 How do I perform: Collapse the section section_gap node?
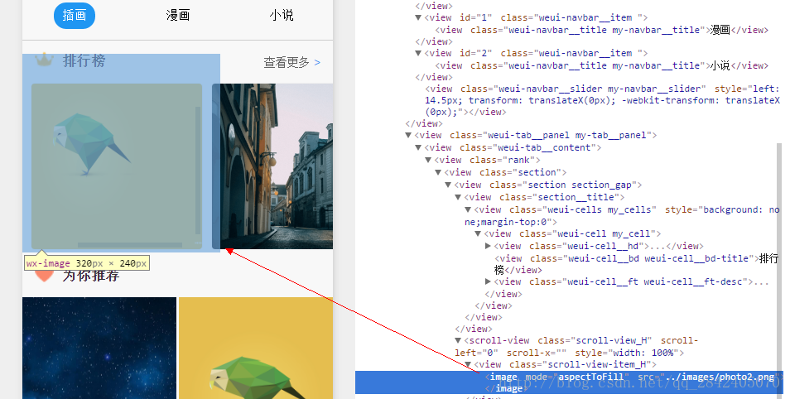[x=448, y=185]
